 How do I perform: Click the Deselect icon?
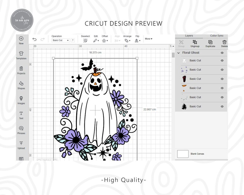(85, 41)
